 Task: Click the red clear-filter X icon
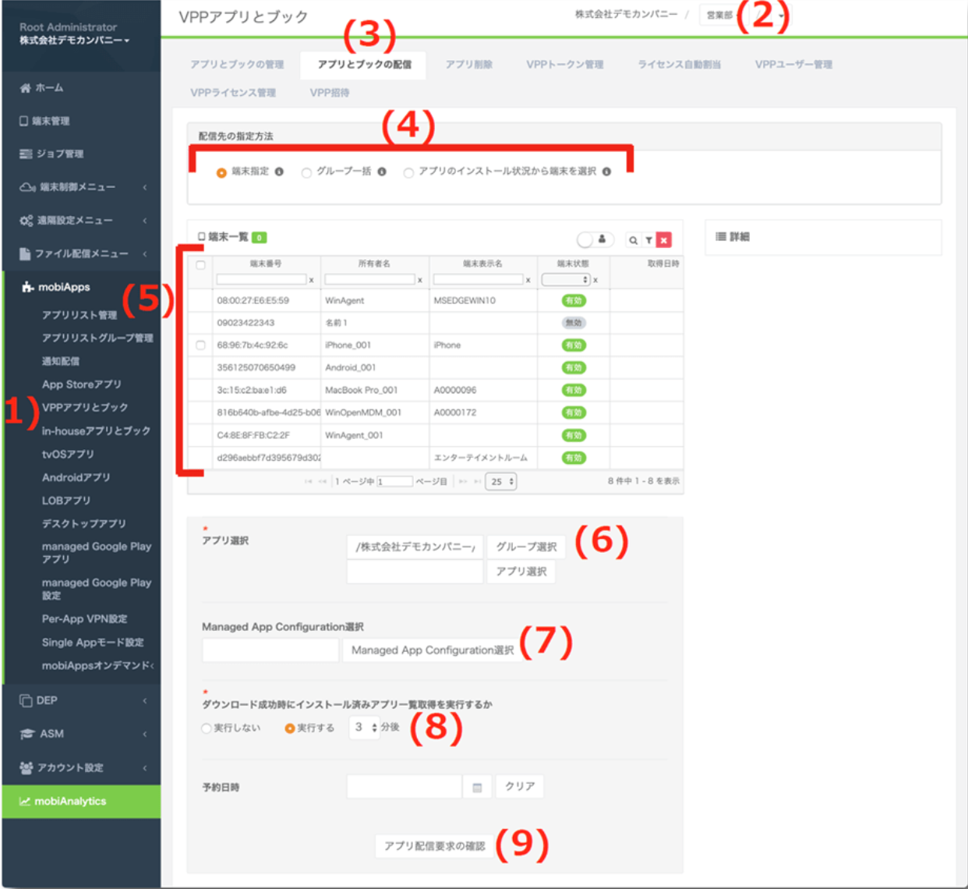(663, 240)
